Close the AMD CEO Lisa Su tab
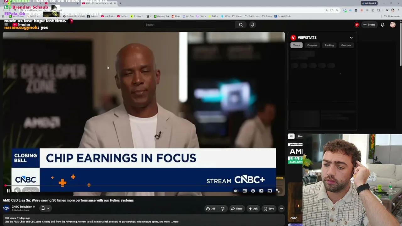Image resolution: width=402 pixels, height=226 pixels. click(115, 3)
